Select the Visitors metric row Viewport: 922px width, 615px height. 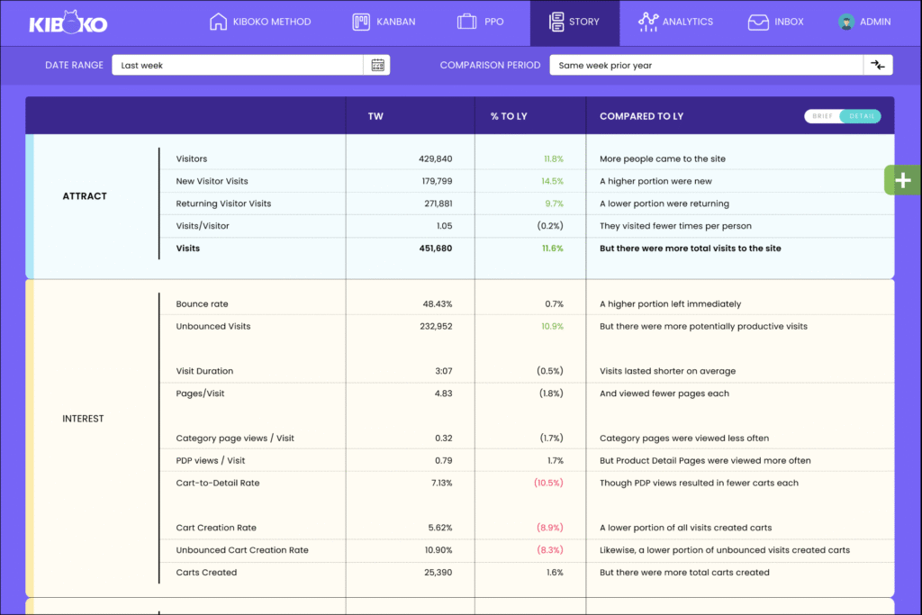[x=191, y=158]
